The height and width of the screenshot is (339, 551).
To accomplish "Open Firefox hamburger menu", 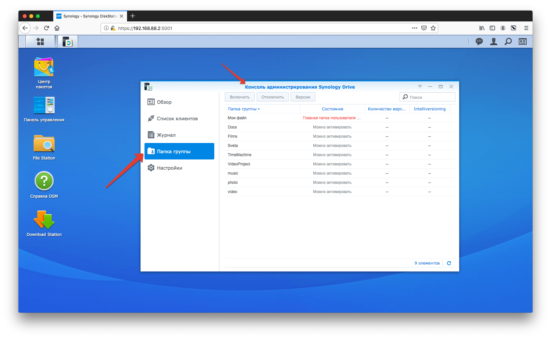I will point(526,28).
